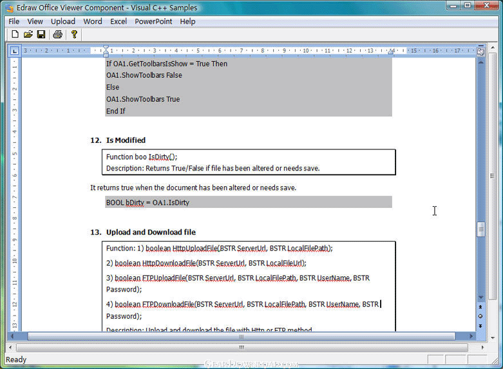Open the Help menu
This screenshot has height=369, width=503.
(x=187, y=21)
